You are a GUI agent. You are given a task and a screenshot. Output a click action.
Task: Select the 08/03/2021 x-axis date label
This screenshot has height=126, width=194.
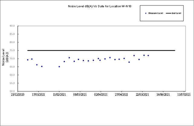click(80, 95)
